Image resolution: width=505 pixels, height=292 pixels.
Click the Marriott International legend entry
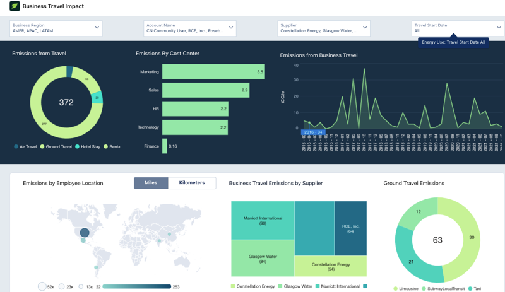pyautogui.click(x=338, y=286)
